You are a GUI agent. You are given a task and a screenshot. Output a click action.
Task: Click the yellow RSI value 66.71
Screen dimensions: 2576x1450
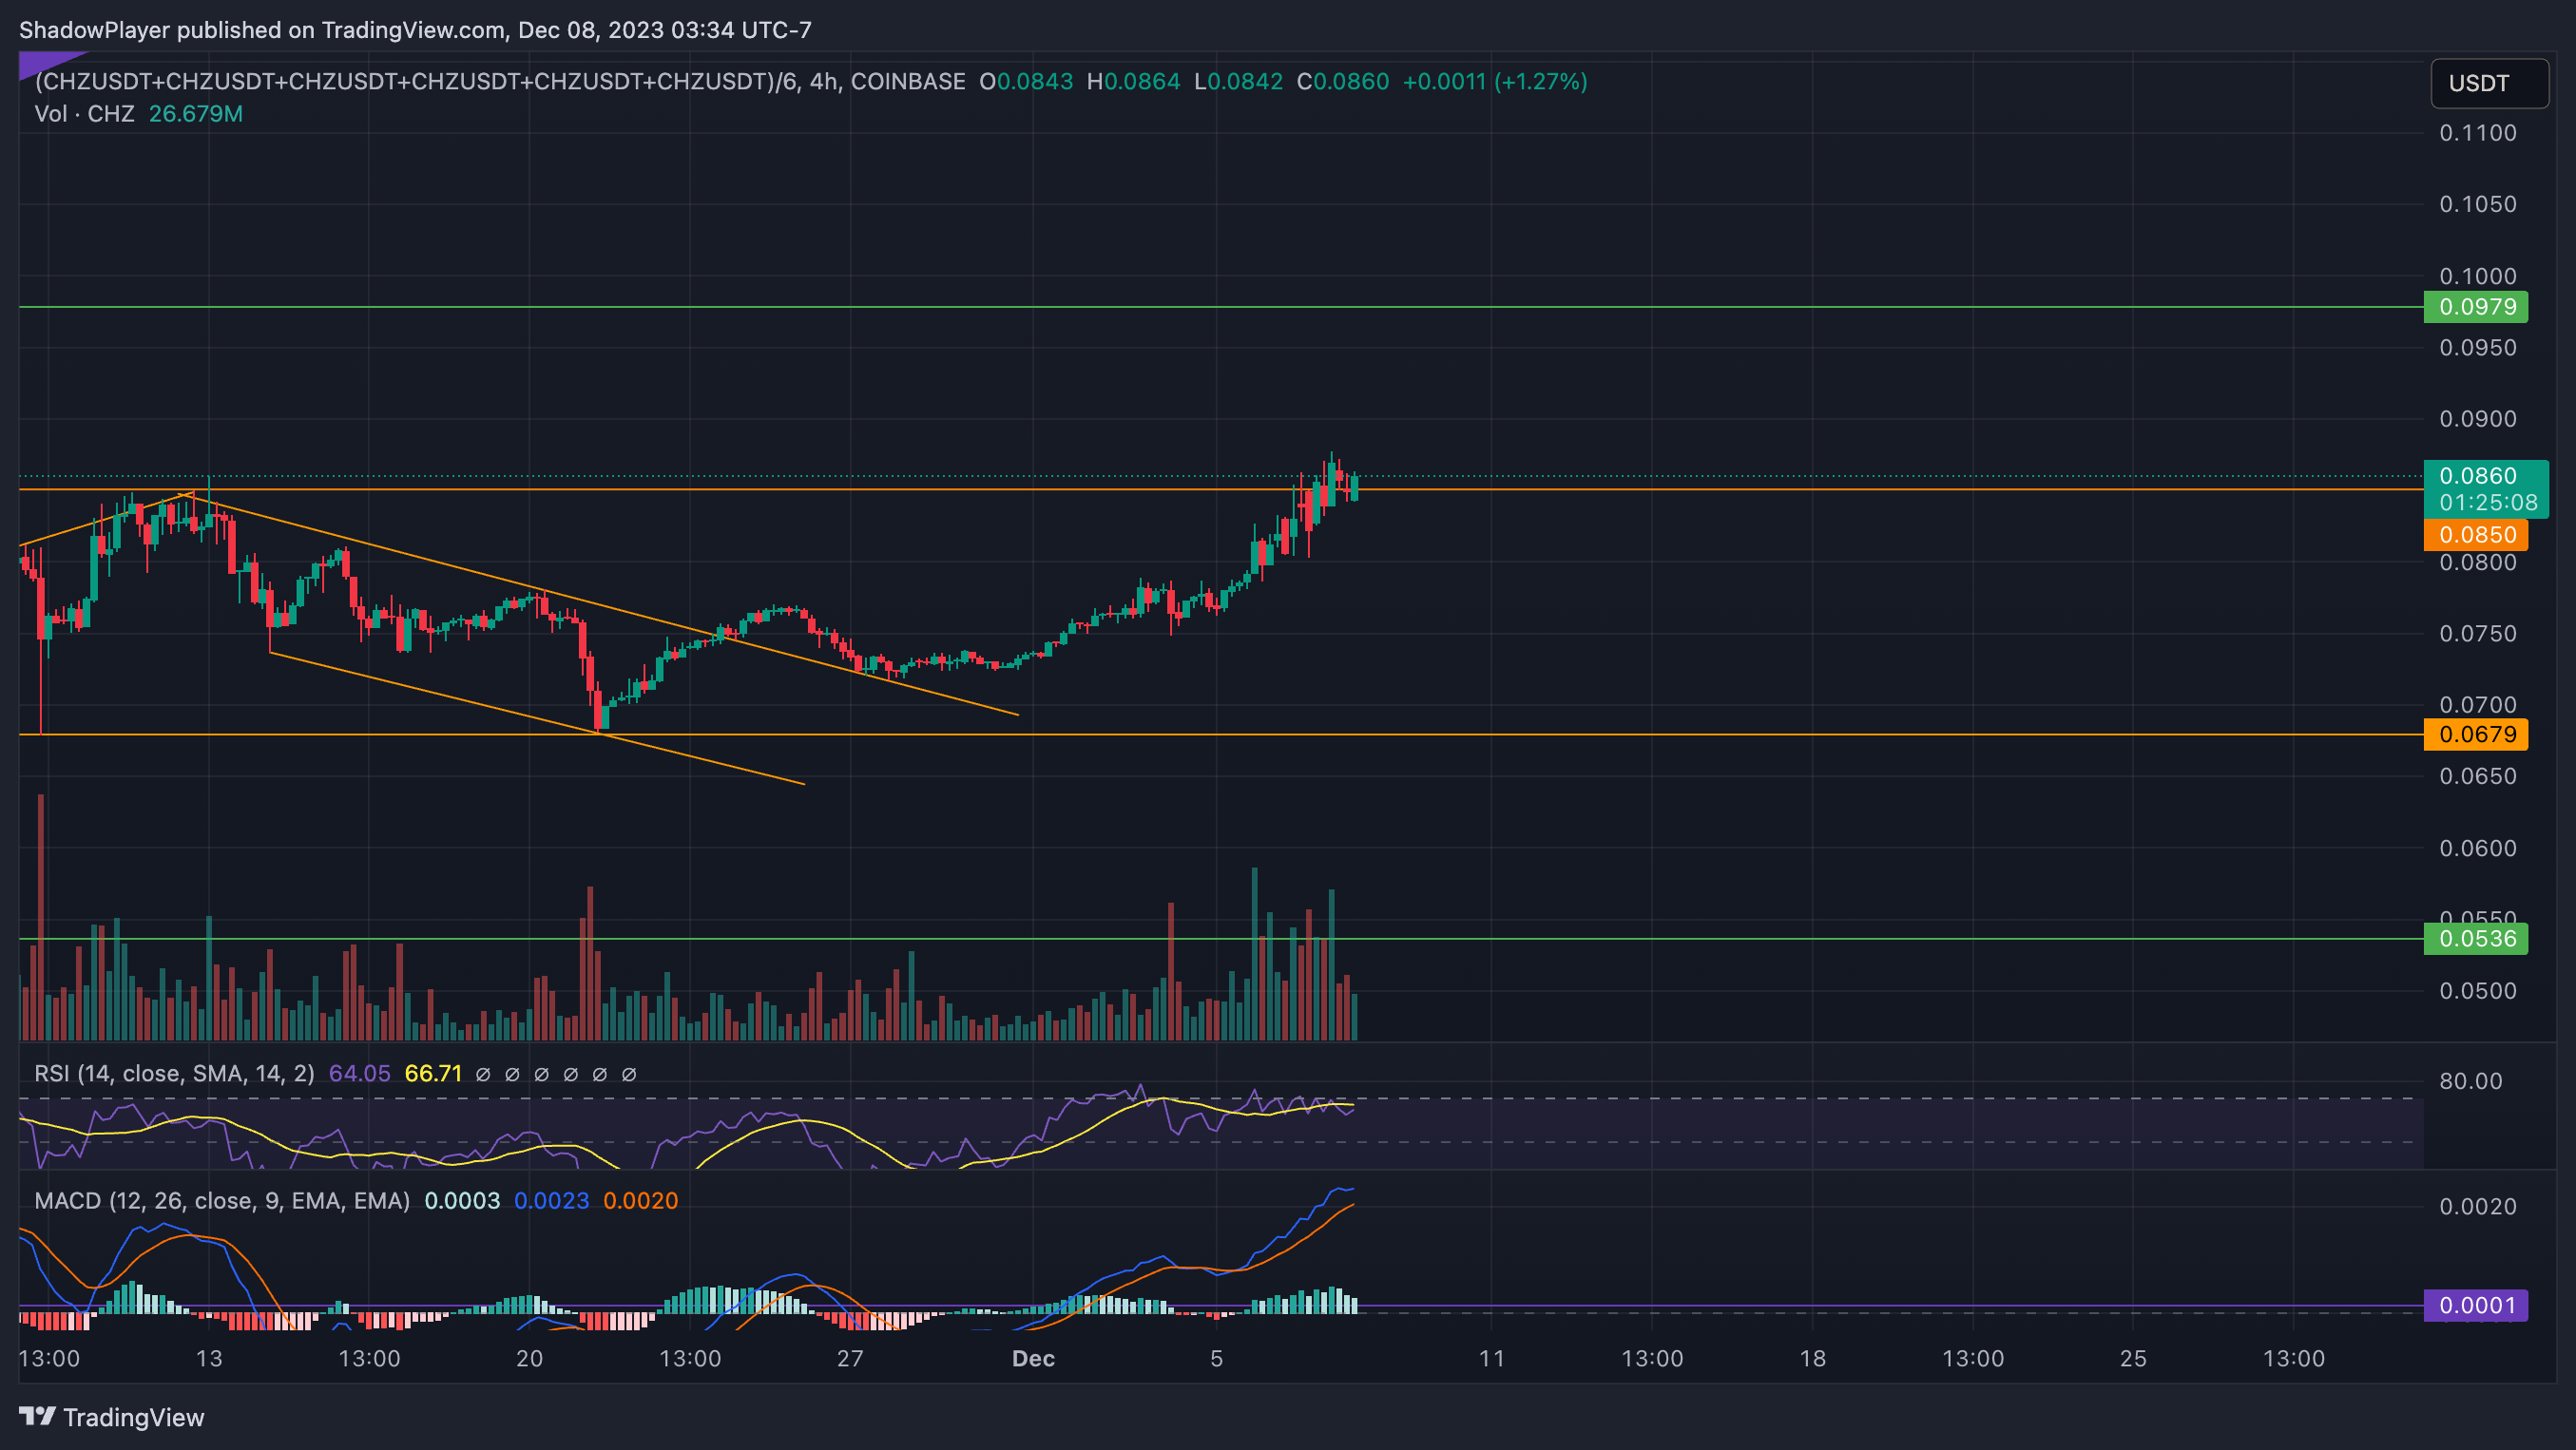pos(433,1074)
